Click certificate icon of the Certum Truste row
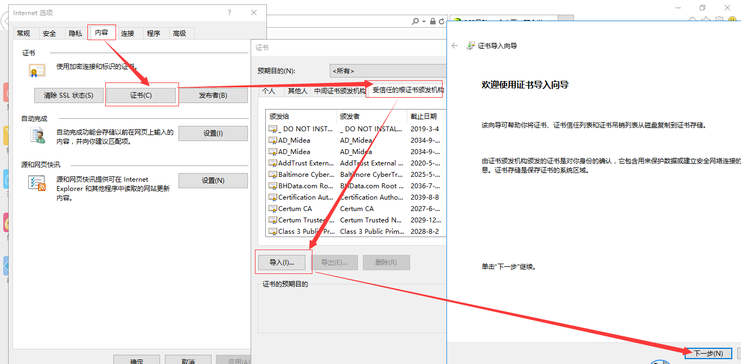 (x=273, y=220)
